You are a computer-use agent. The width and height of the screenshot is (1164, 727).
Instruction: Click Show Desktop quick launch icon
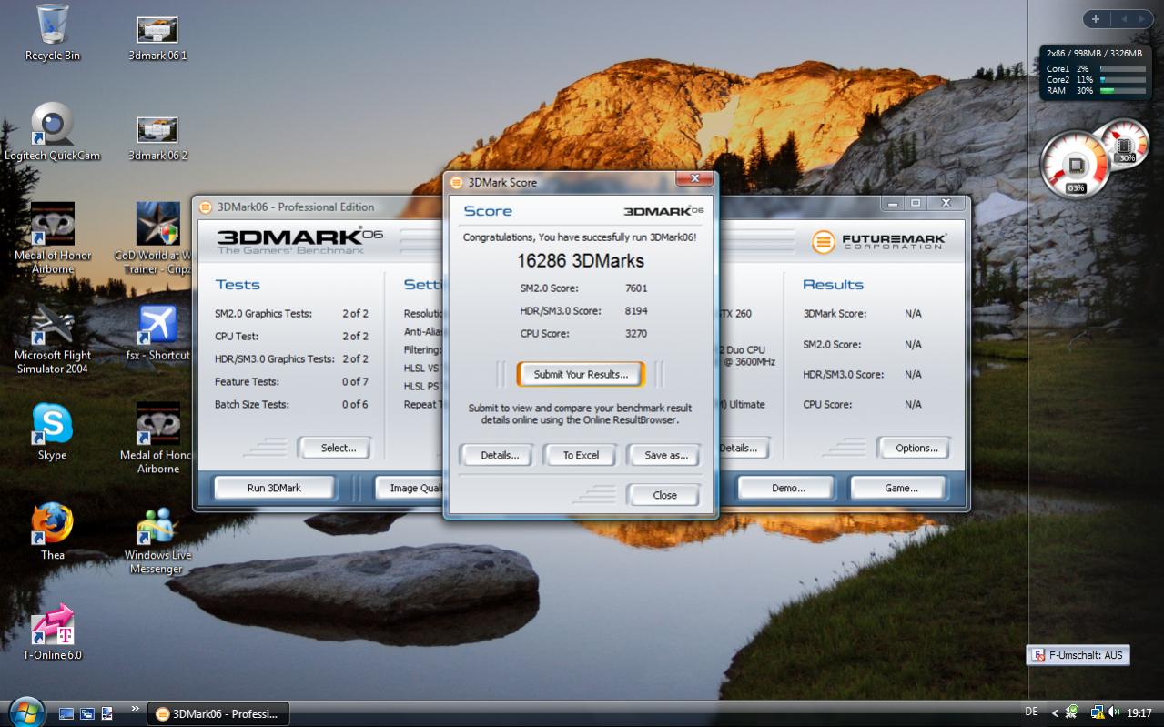(66, 713)
